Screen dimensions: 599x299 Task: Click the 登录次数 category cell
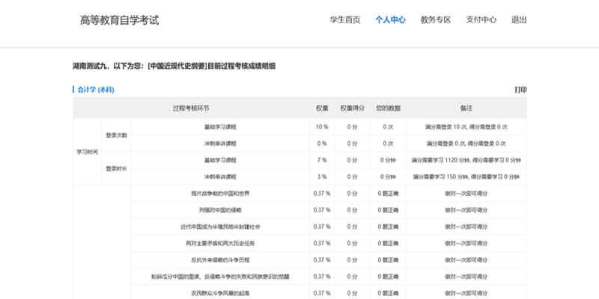pos(116,135)
